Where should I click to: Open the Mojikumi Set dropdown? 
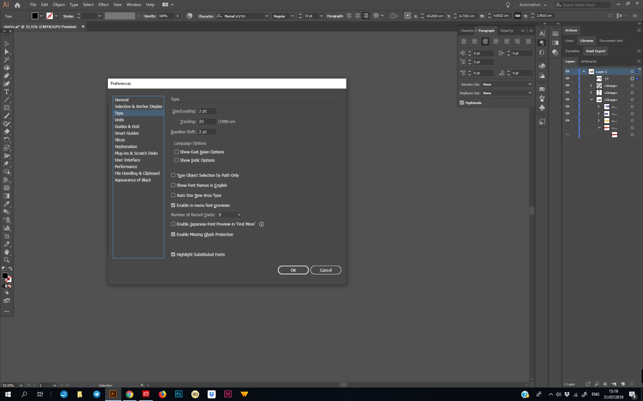click(507, 93)
